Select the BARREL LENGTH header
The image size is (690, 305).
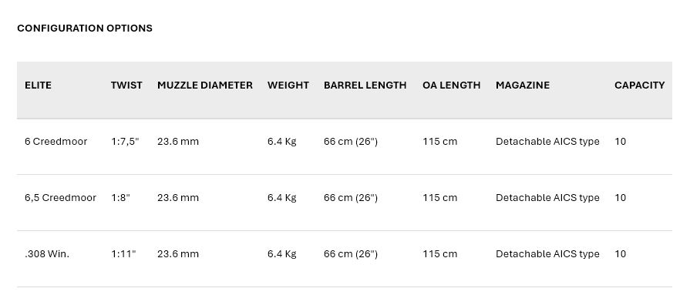click(365, 85)
